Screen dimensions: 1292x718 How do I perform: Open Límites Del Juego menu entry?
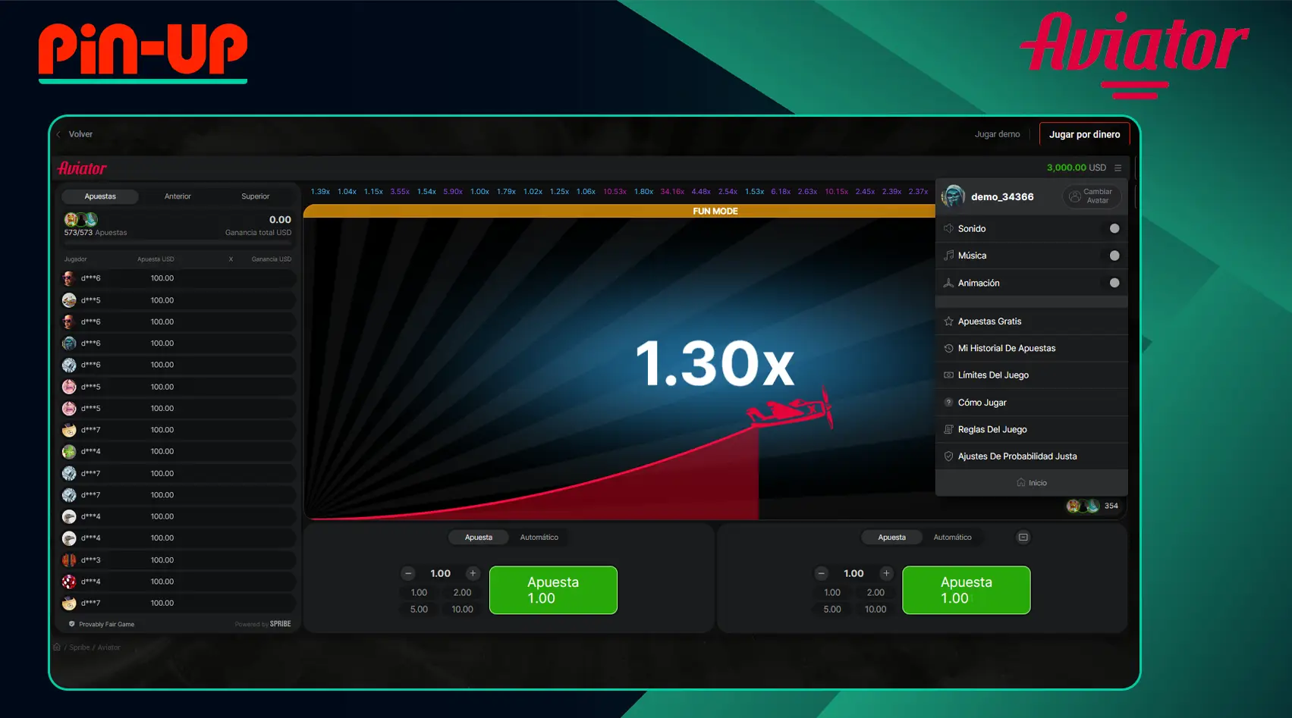1032,375
